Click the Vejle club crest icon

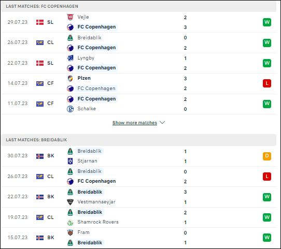tap(71, 17)
